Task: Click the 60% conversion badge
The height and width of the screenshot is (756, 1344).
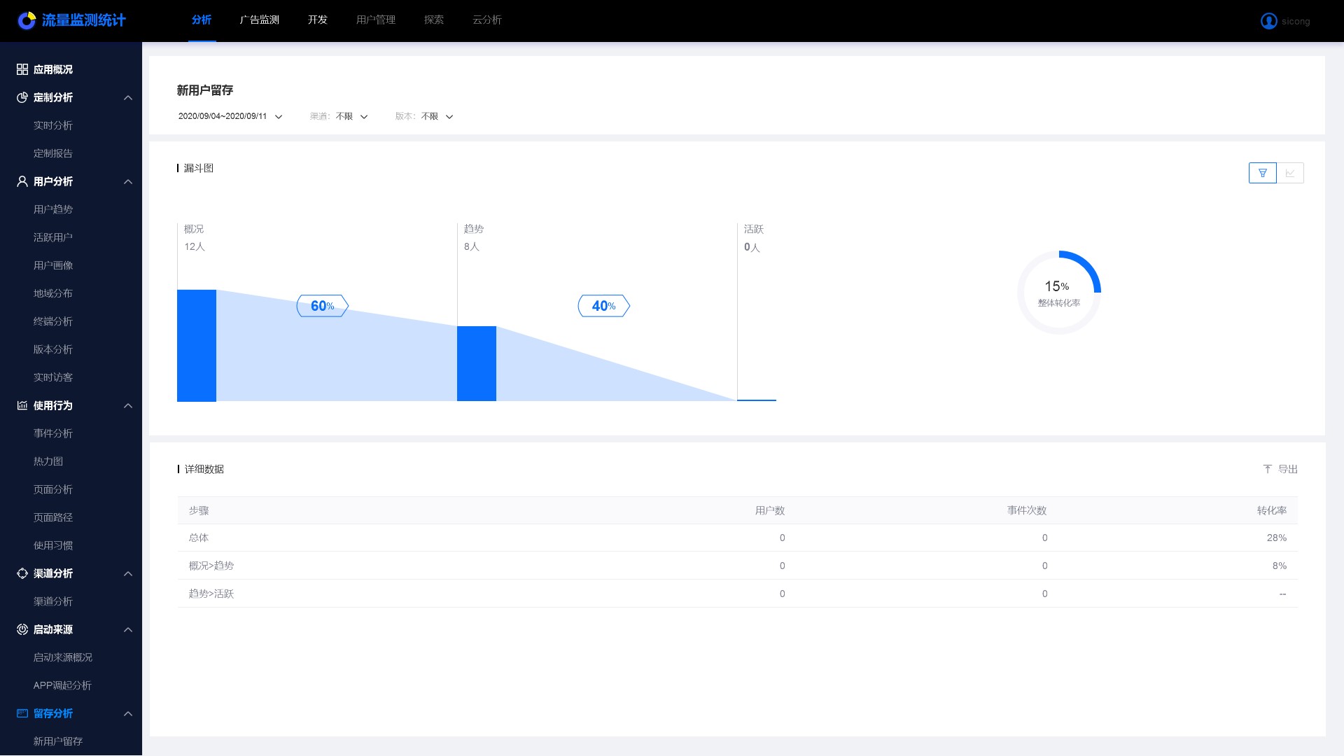Action: (x=323, y=306)
